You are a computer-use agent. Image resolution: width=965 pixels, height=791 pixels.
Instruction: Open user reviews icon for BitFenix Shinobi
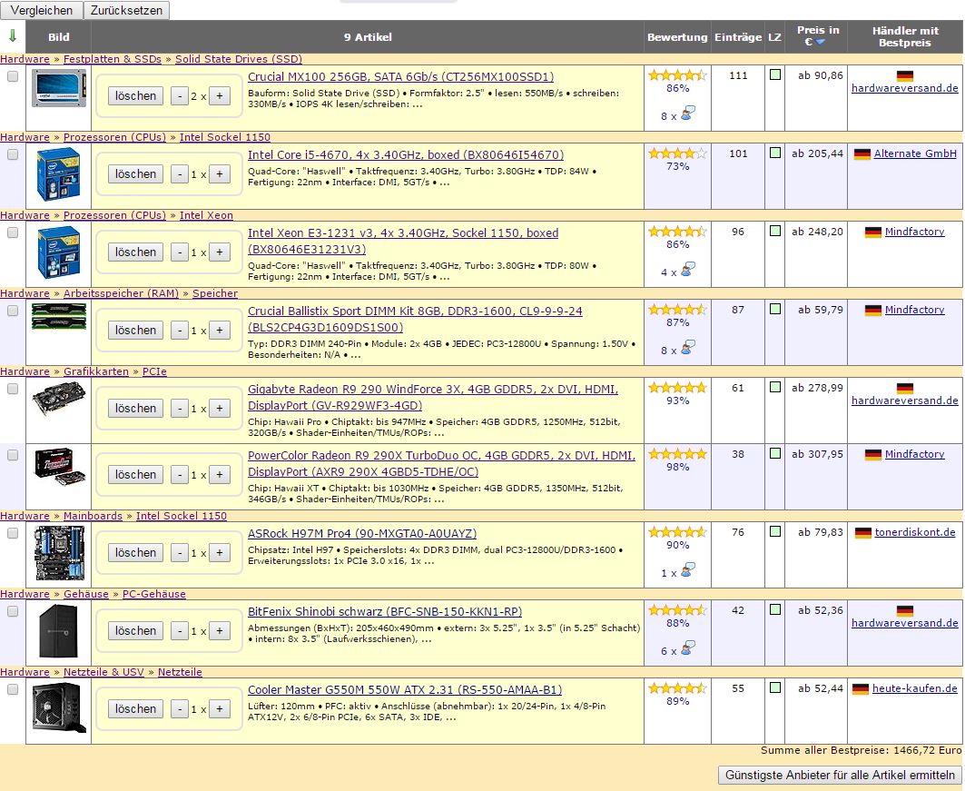tap(688, 649)
